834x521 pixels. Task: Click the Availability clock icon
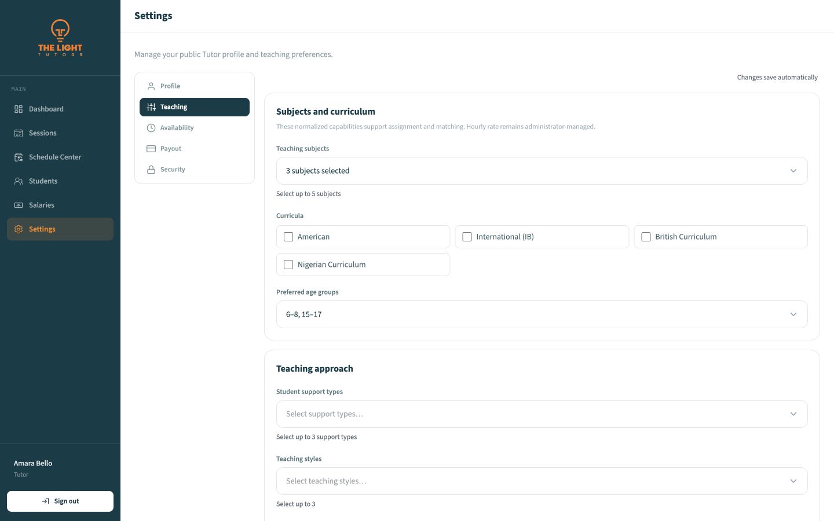[x=151, y=128]
